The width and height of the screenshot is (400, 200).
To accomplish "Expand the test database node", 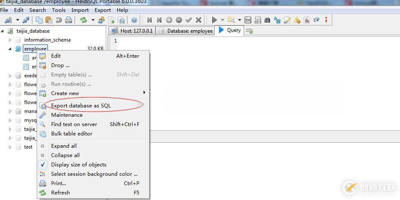I will 10,147.
